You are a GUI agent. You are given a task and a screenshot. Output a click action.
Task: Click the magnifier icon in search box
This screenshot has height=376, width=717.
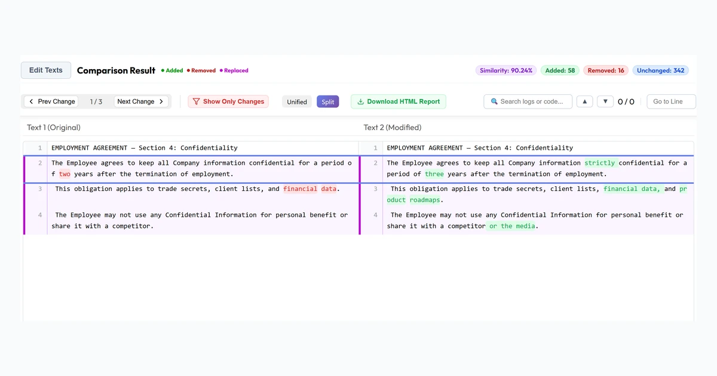[x=494, y=101]
